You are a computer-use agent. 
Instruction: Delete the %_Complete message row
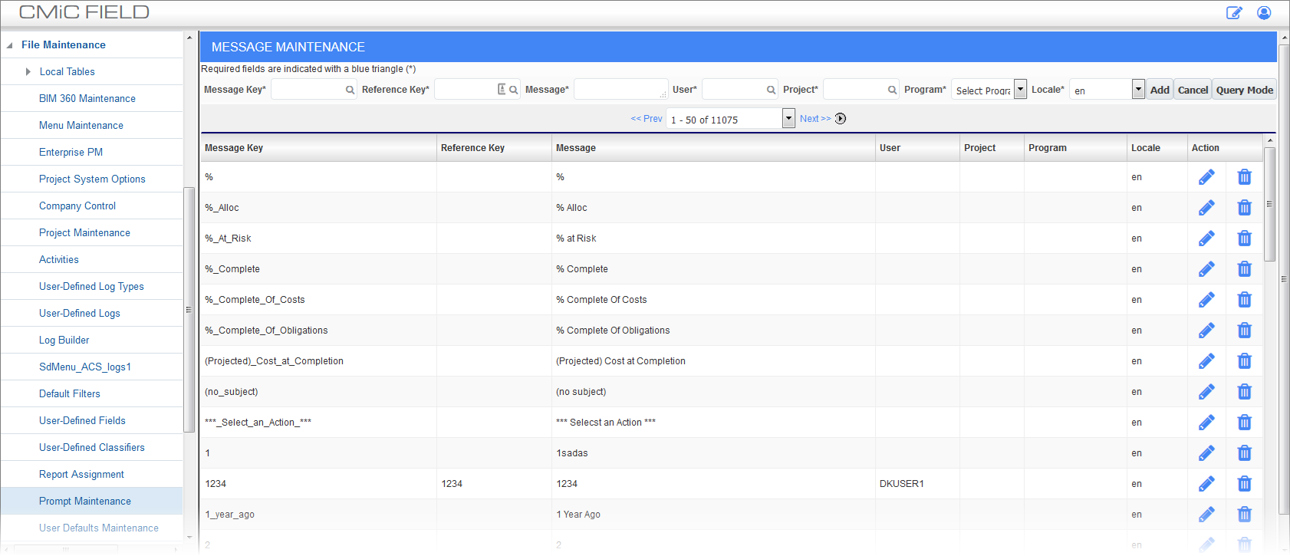tap(1244, 269)
